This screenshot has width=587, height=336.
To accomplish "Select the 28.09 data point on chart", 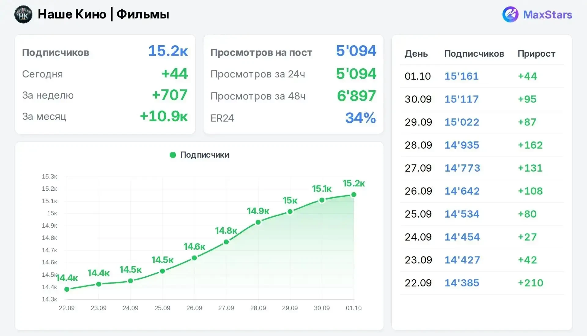I will click(258, 222).
